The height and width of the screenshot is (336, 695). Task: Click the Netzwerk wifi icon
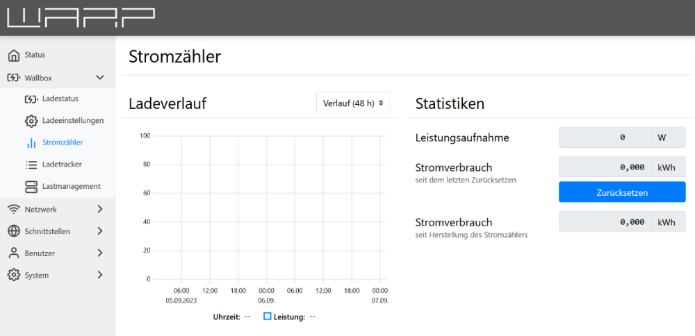click(x=13, y=209)
